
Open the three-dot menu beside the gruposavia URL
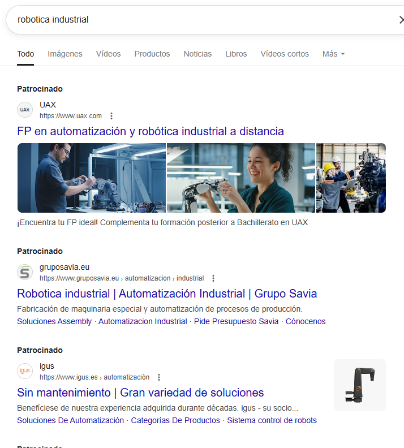point(213,278)
